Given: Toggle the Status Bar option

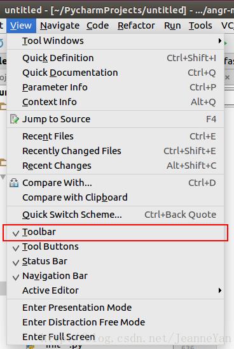Looking at the screenshot, I should (115, 261).
